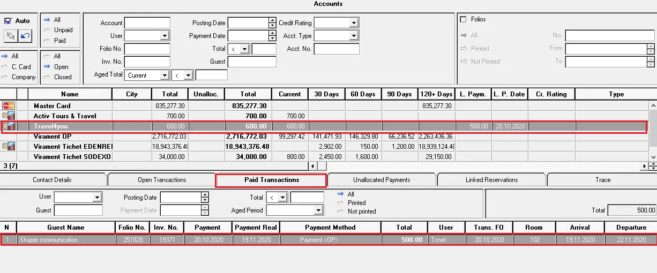This screenshot has width=657, height=273.
Task: Click the Travel4you row company icon
Action: pyautogui.click(x=8, y=126)
